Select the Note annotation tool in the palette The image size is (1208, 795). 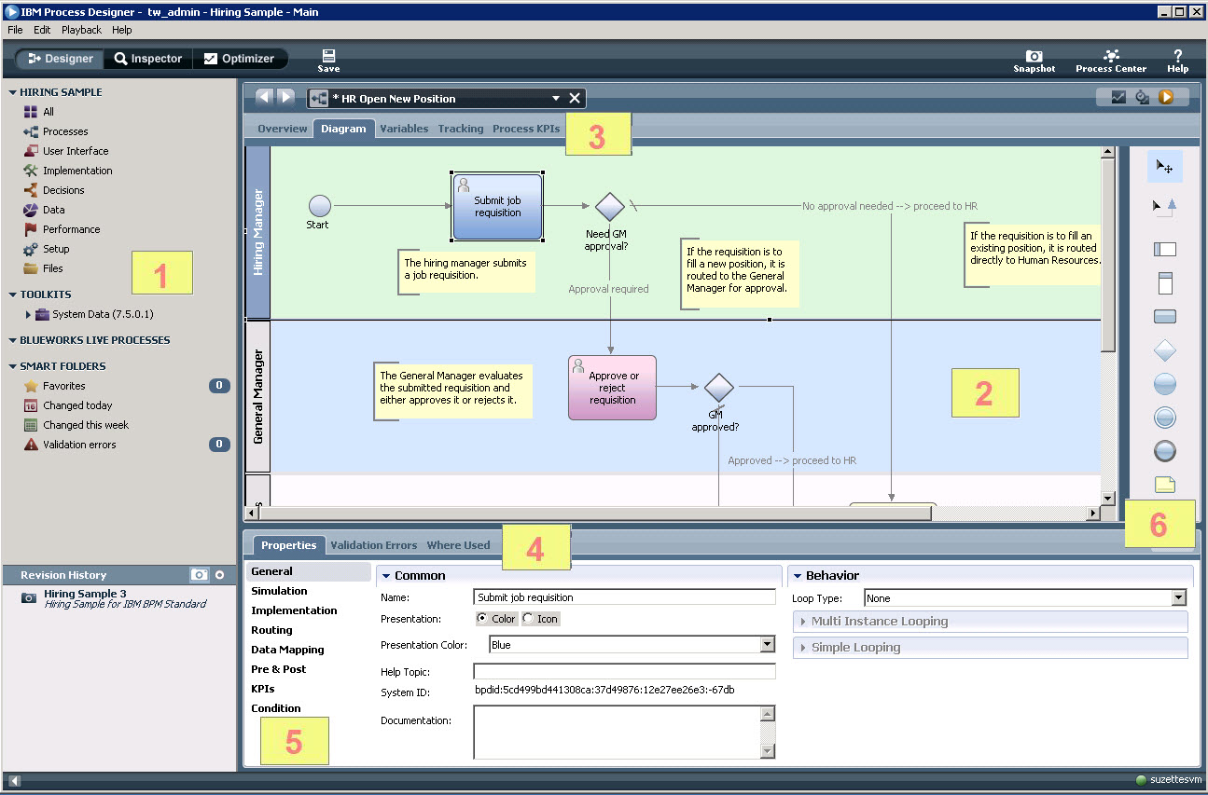click(x=1164, y=484)
